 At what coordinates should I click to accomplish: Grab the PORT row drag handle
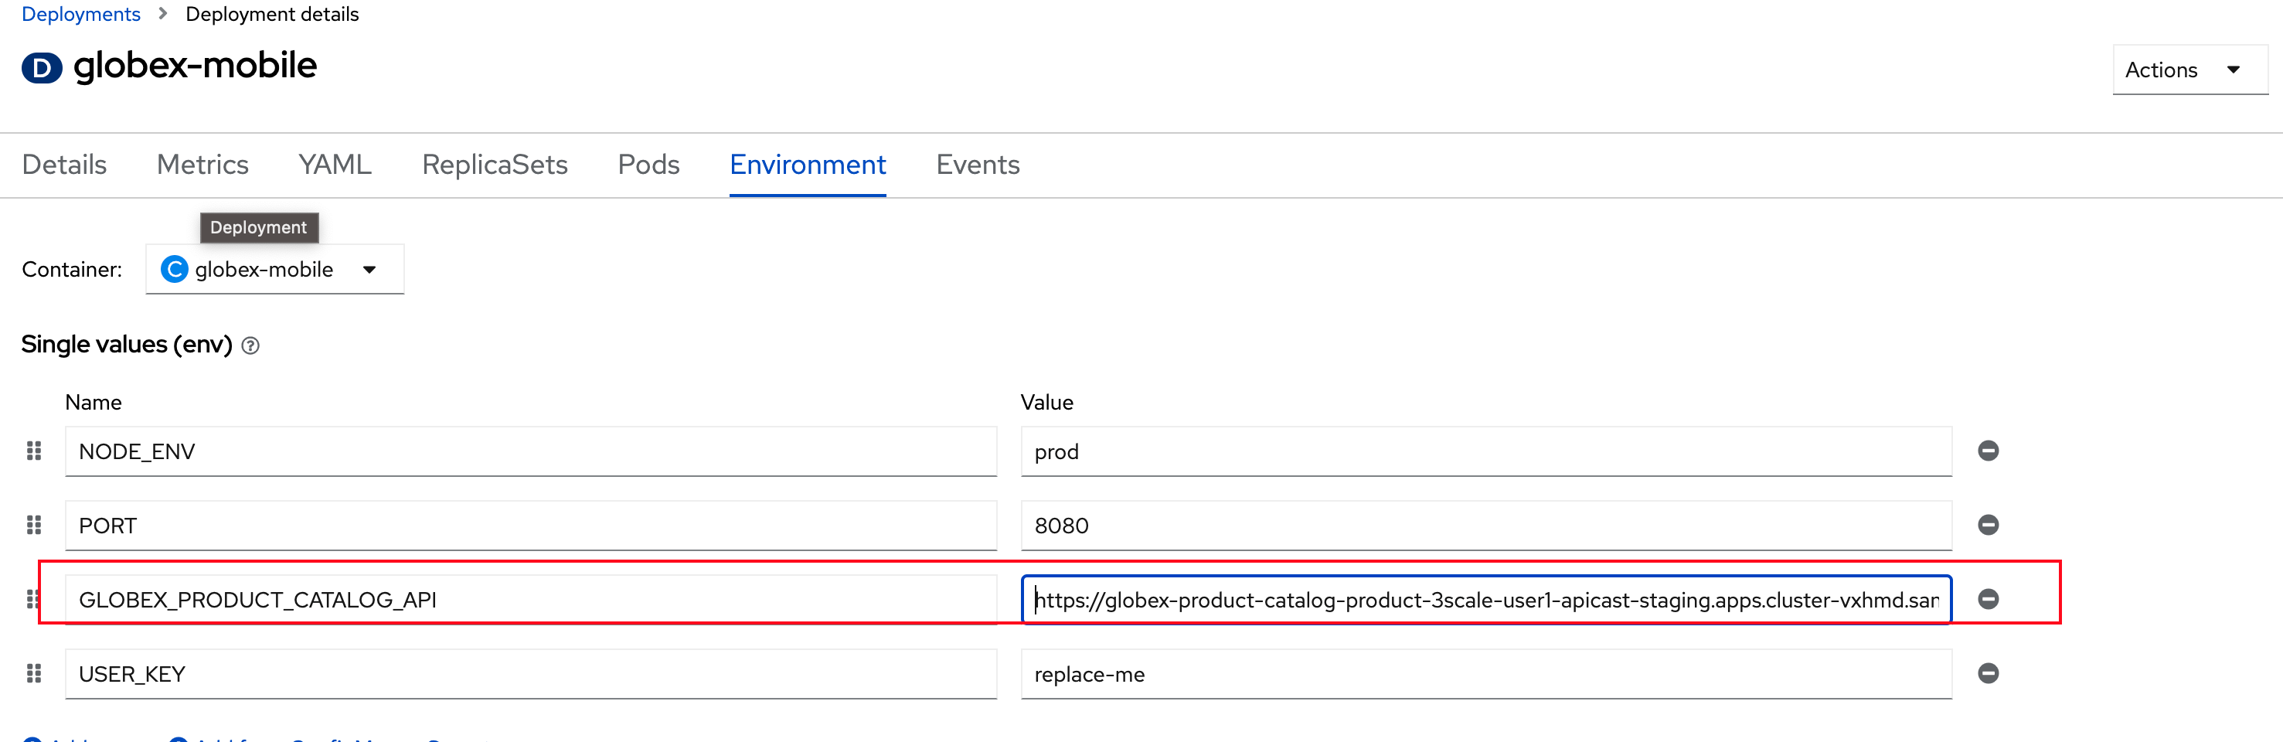pos(34,526)
